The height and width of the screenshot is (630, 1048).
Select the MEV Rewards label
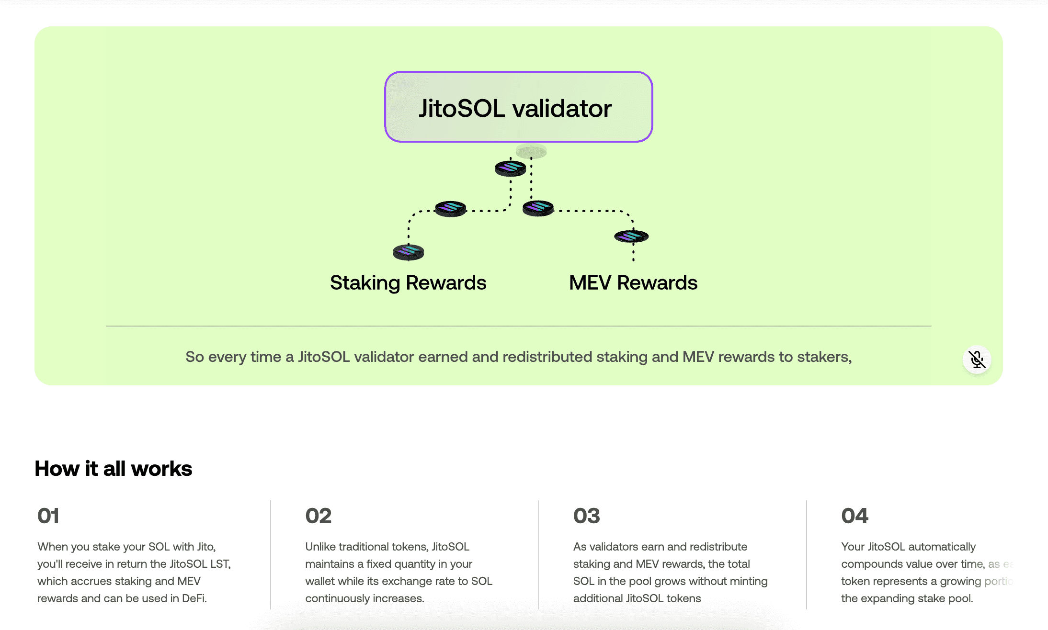tap(633, 282)
